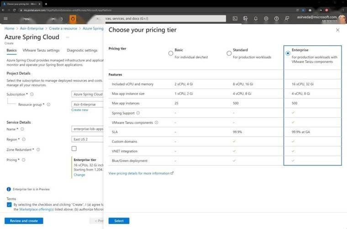Show info tooltip for Name field

22,129
